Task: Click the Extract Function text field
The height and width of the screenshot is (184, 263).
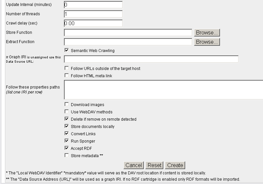Action: tap(128, 42)
